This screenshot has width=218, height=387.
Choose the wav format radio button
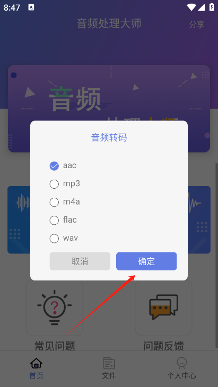(54, 239)
